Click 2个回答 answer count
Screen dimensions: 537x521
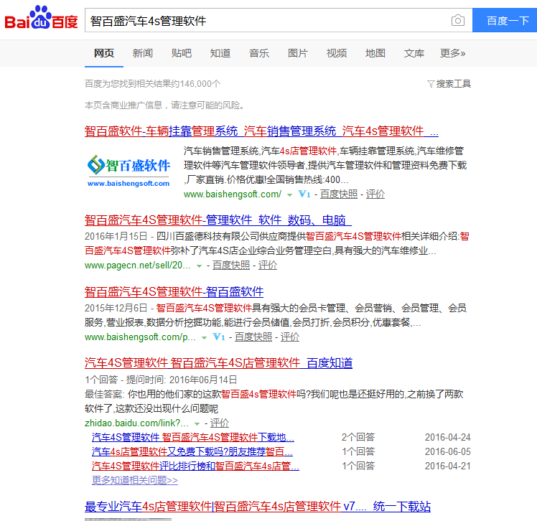point(358,437)
